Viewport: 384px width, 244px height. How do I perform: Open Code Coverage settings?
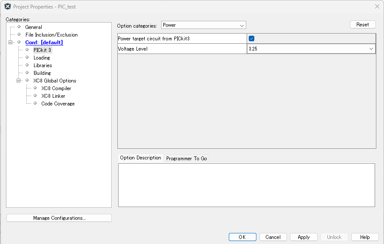coord(58,104)
